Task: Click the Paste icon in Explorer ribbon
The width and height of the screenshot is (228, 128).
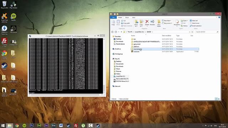Action: pyautogui.click(x=118, y=23)
